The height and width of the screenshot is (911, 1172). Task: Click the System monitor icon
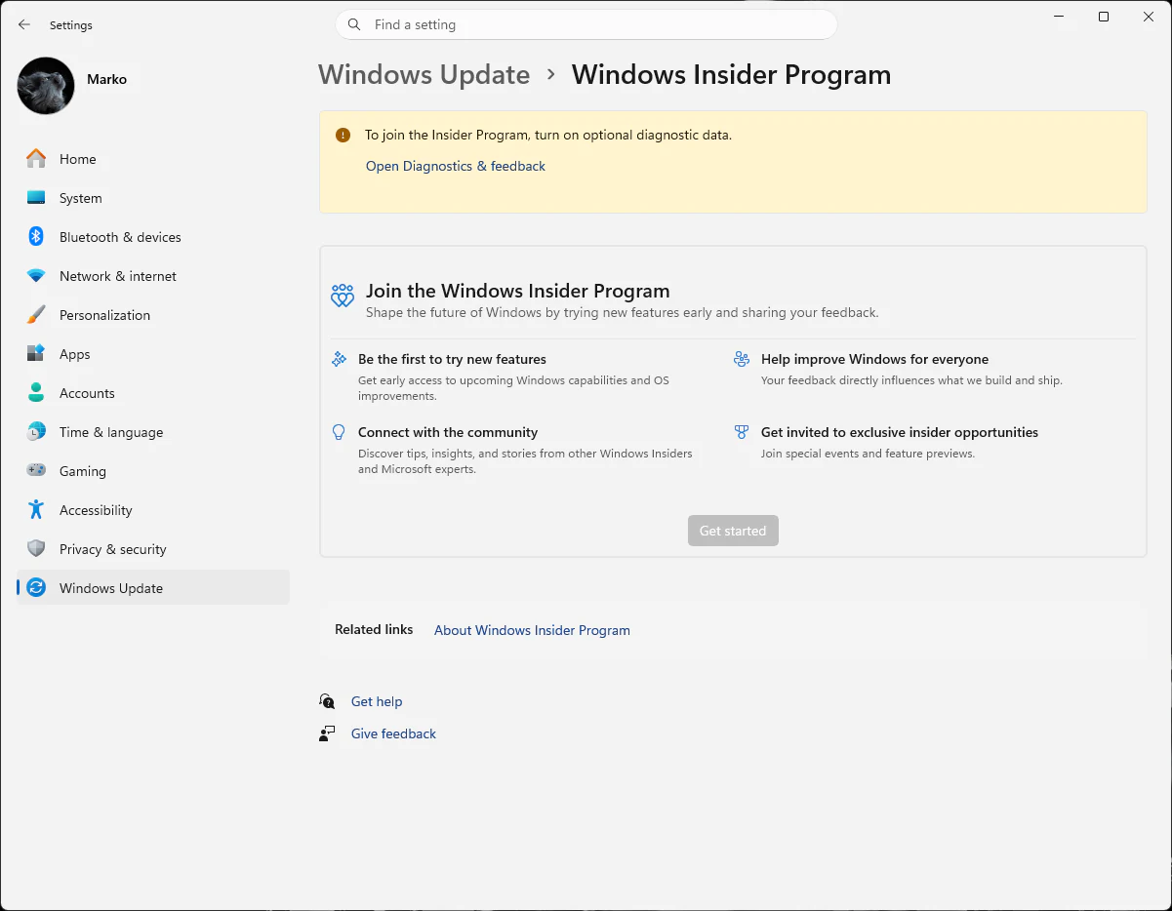click(36, 197)
